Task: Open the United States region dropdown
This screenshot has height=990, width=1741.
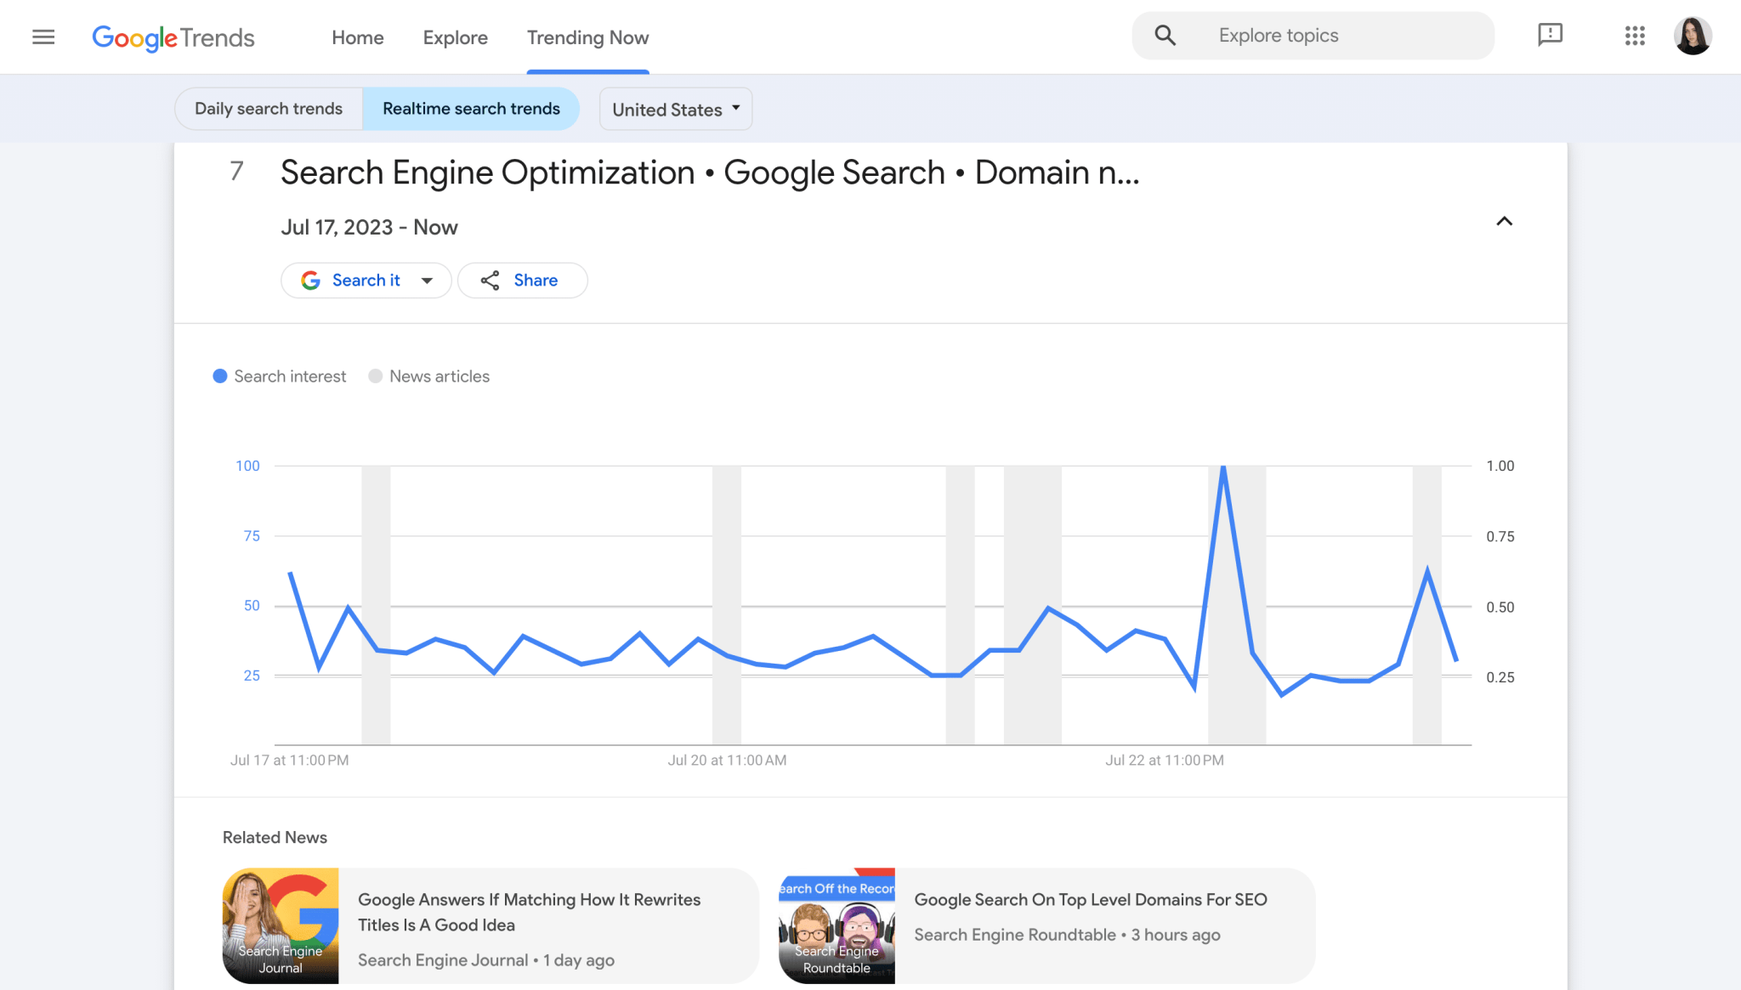Action: click(675, 108)
